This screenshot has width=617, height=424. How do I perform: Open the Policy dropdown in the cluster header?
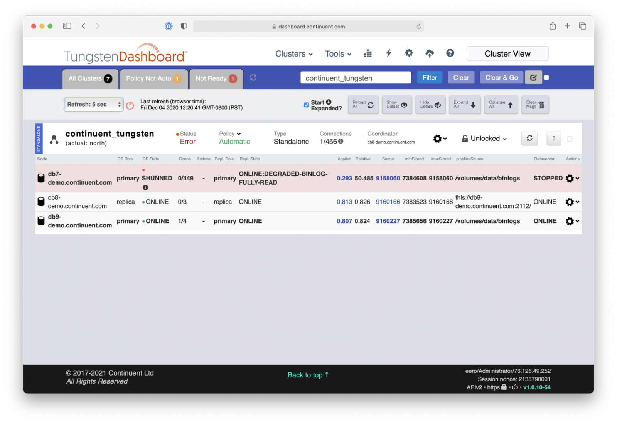point(230,134)
